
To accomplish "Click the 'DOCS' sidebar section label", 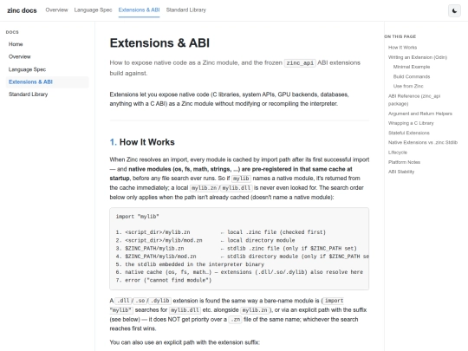I will click(12, 32).
